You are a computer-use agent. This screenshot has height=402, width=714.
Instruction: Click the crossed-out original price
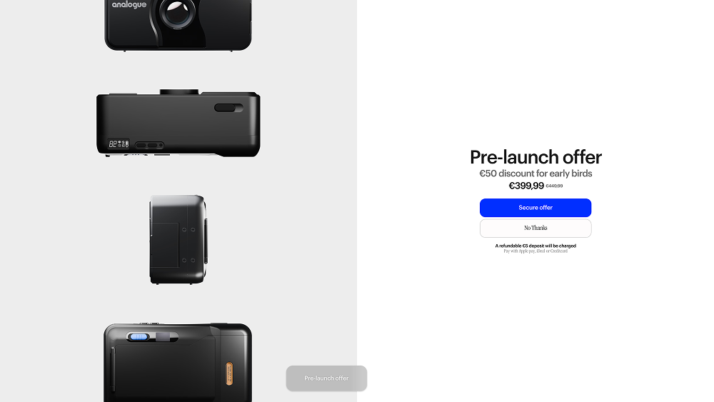pos(554,186)
